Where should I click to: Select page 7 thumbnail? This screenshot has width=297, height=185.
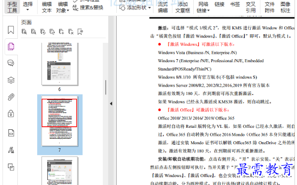click(x=60, y=121)
